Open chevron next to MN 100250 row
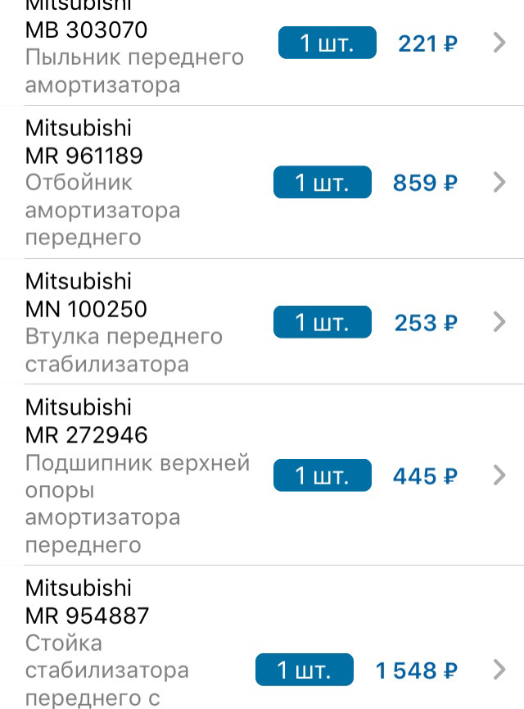 (499, 322)
